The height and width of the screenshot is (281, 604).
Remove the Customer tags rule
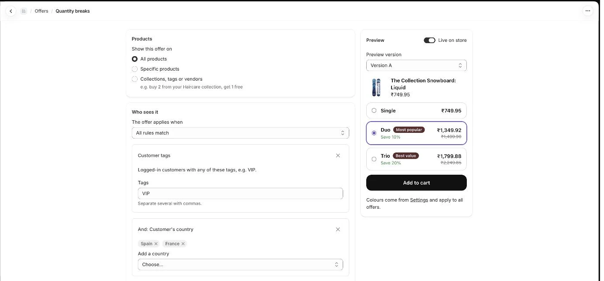point(338,156)
